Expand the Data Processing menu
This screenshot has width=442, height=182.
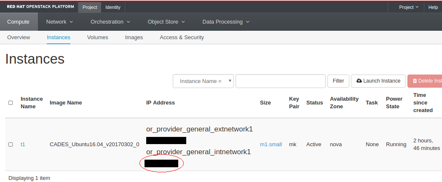coord(226,22)
